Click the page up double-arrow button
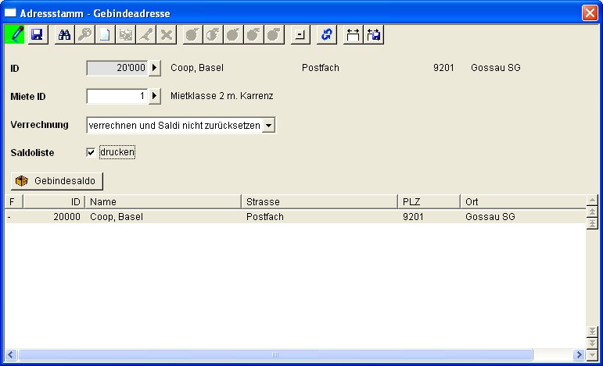Viewport: 603px width, 366px height. coord(592,211)
